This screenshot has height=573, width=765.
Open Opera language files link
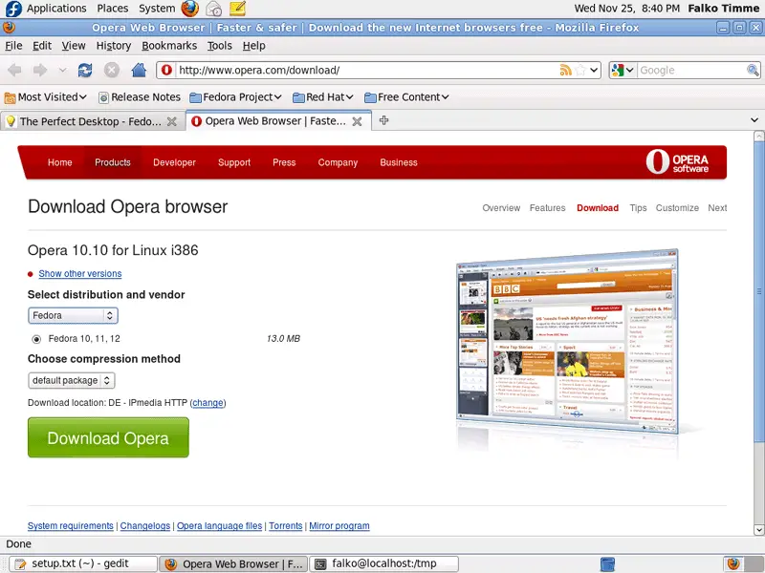(x=219, y=526)
